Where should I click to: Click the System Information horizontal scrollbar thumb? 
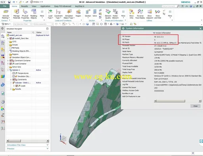click(x=171, y=101)
